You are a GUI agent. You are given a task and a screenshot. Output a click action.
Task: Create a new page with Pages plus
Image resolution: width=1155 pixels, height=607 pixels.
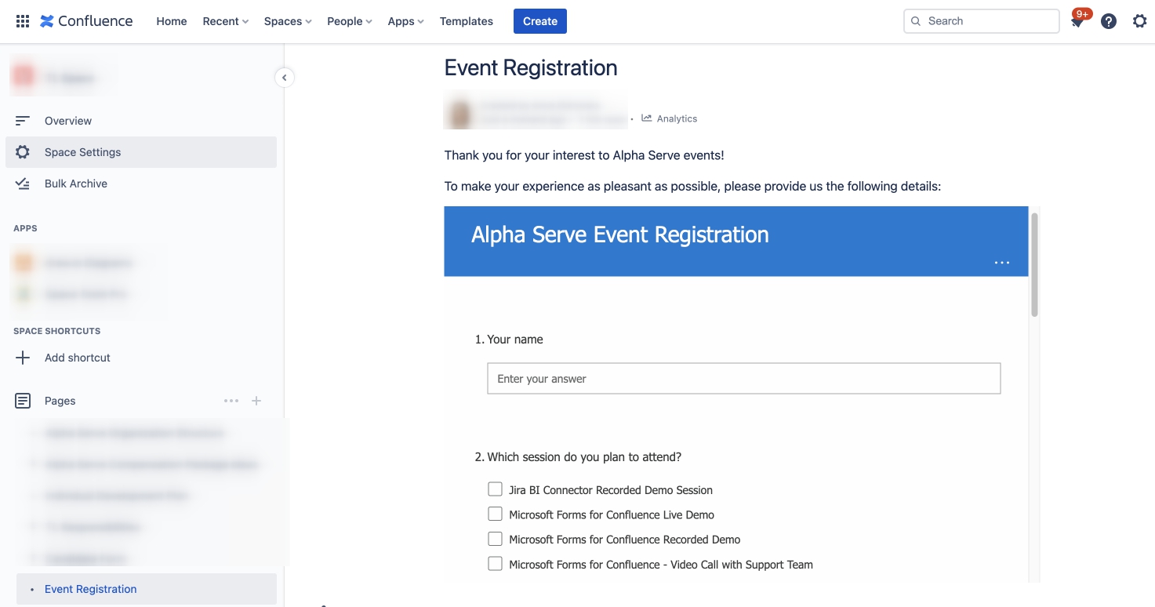click(256, 401)
